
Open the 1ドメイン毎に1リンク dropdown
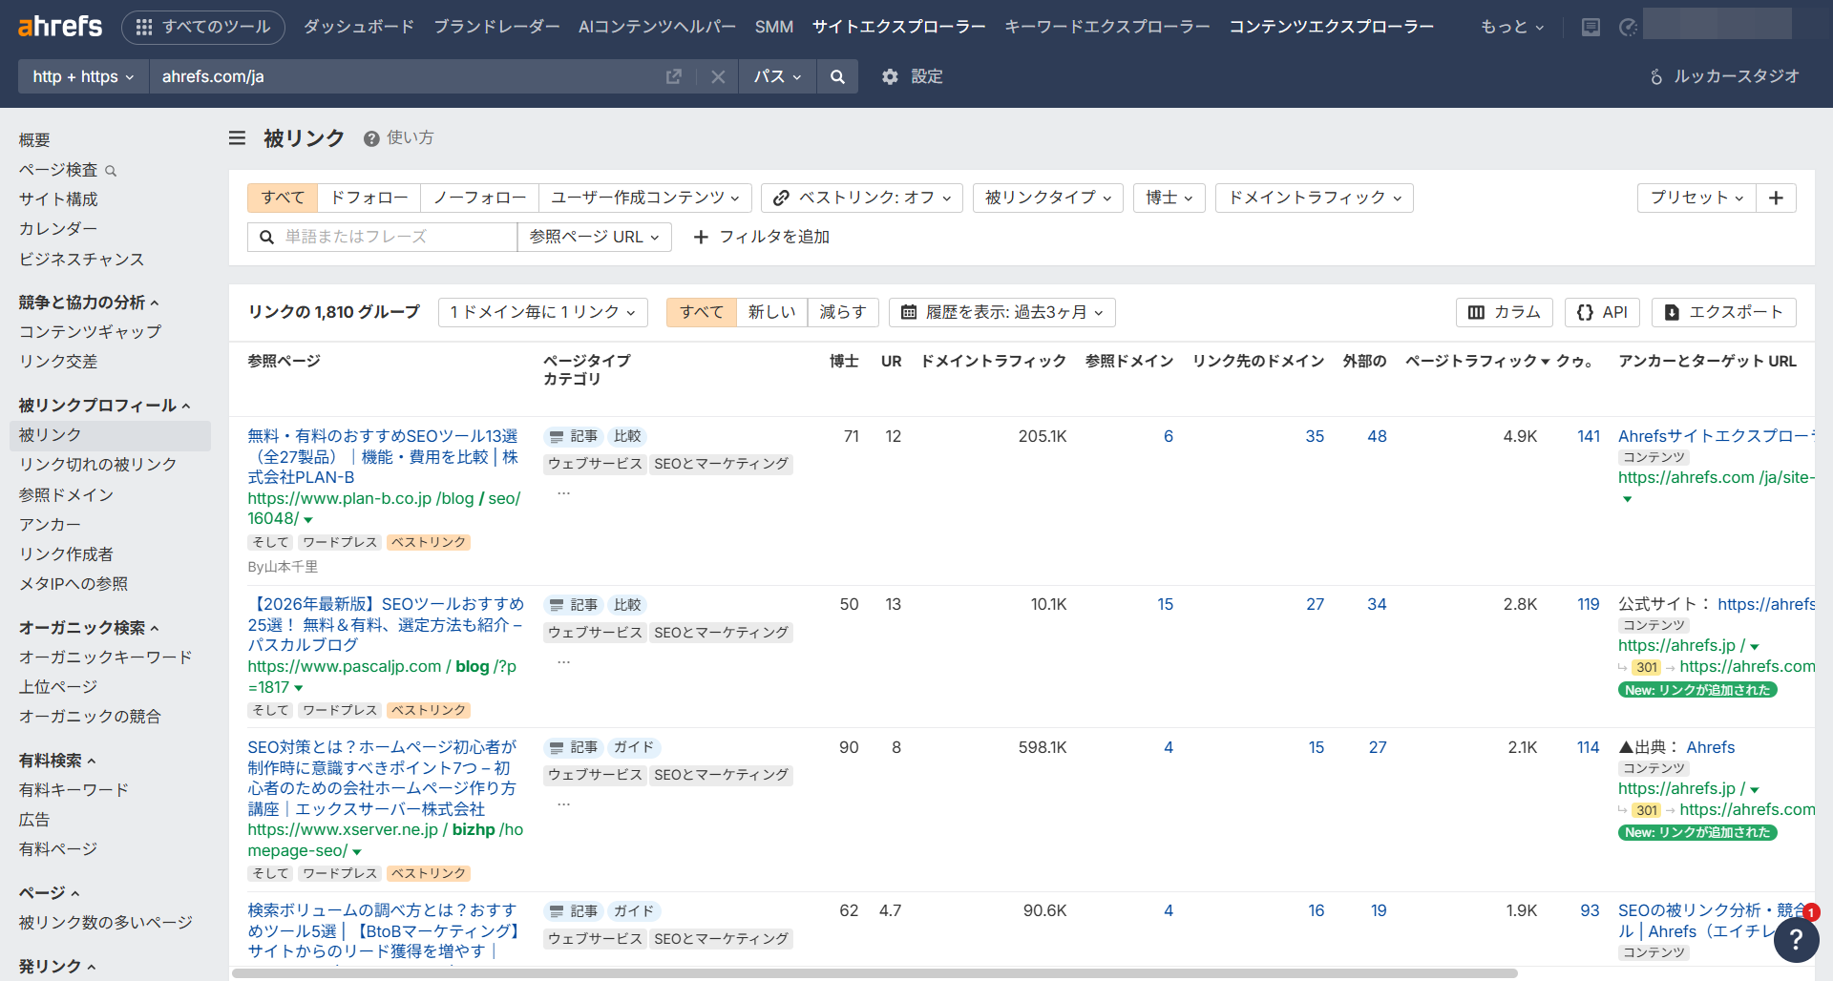[x=542, y=312]
